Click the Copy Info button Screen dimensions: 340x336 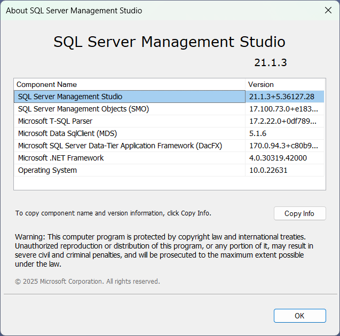[x=299, y=213]
